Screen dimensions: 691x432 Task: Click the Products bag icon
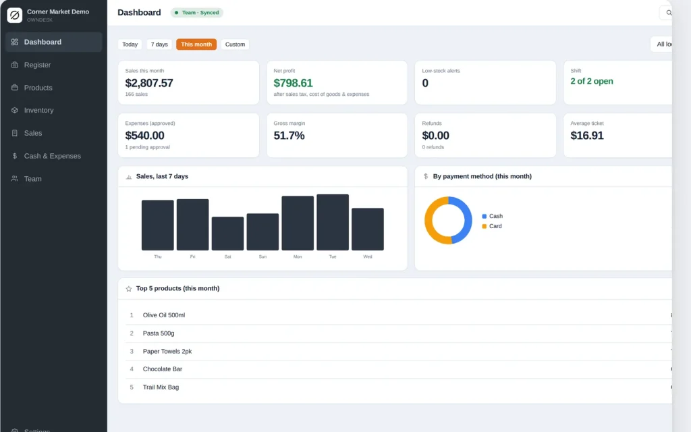pyautogui.click(x=15, y=87)
